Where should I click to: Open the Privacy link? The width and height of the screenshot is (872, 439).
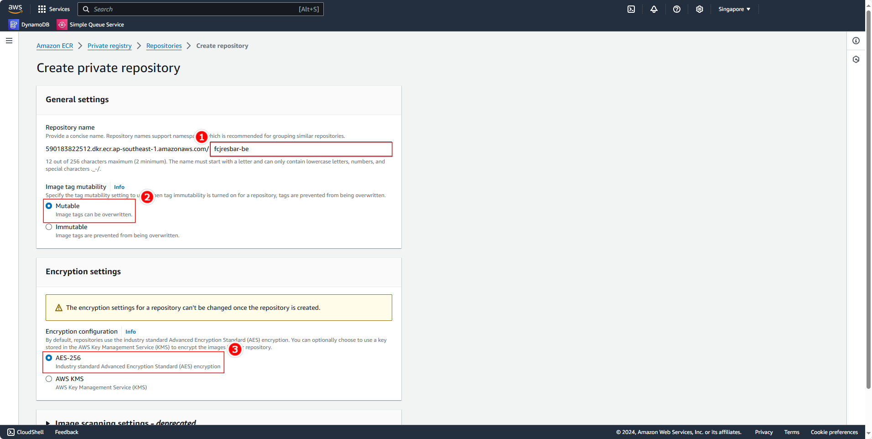coord(764,432)
